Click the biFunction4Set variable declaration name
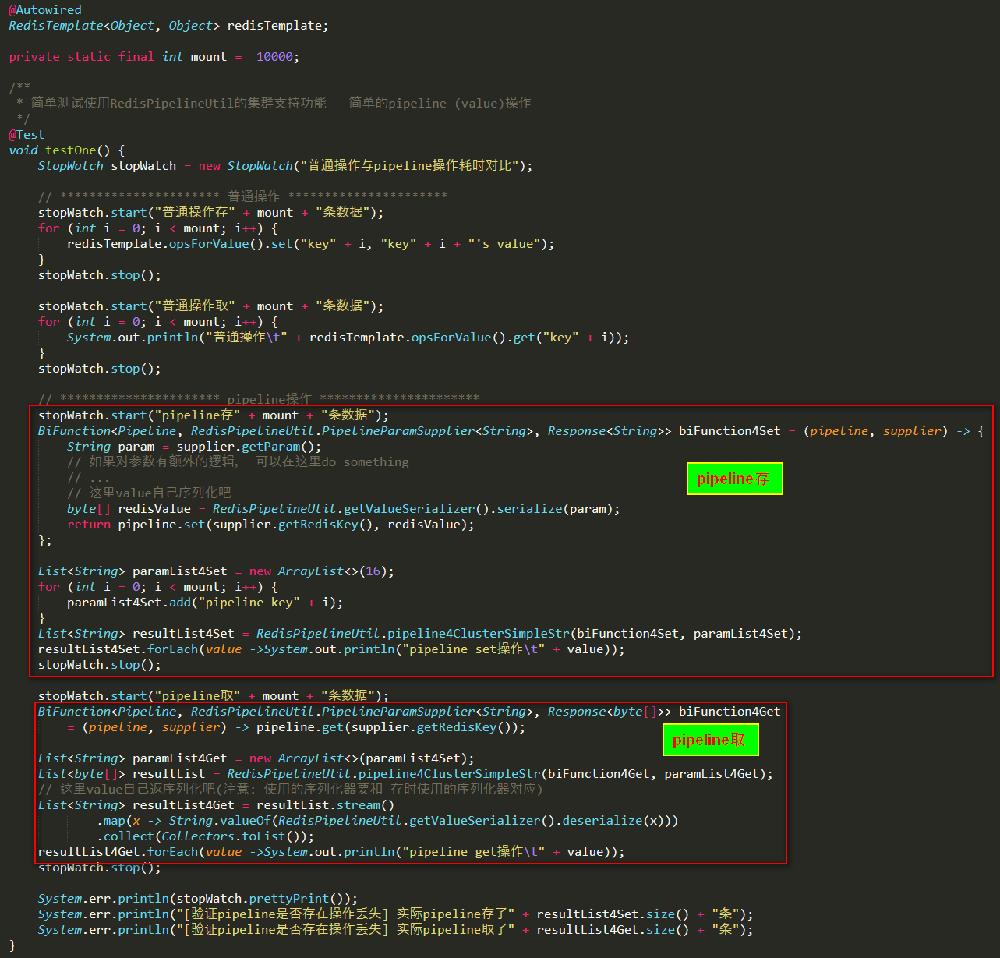The height and width of the screenshot is (958, 1000). [x=730, y=431]
